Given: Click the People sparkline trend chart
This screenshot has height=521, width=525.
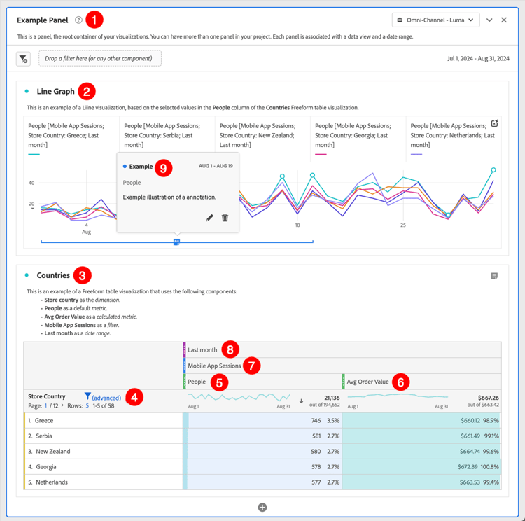Looking at the screenshot, I should click(x=239, y=397).
